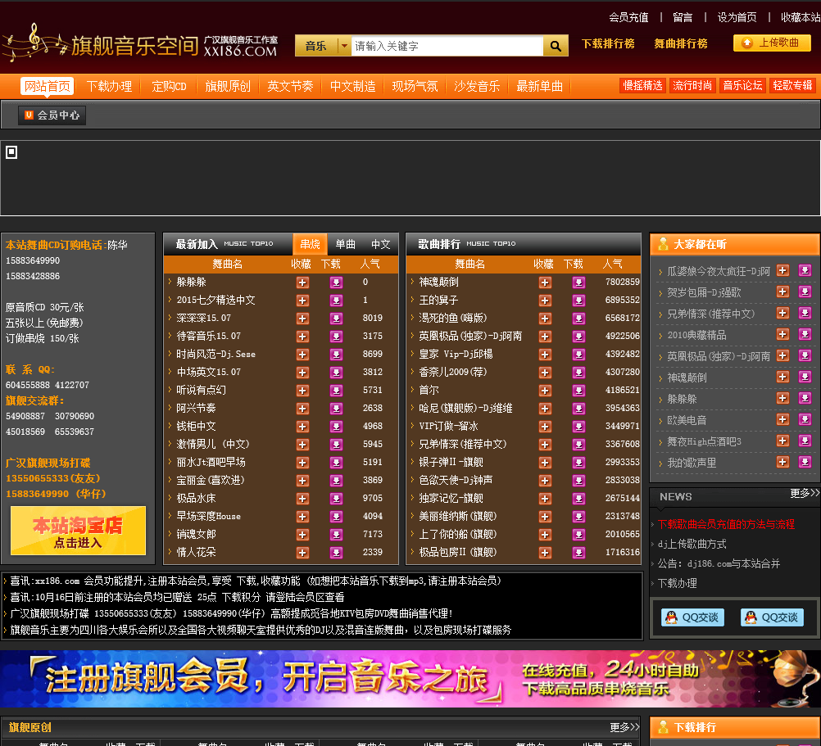
Task: Open 定购CD nav item
Action: tap(169, 86)
